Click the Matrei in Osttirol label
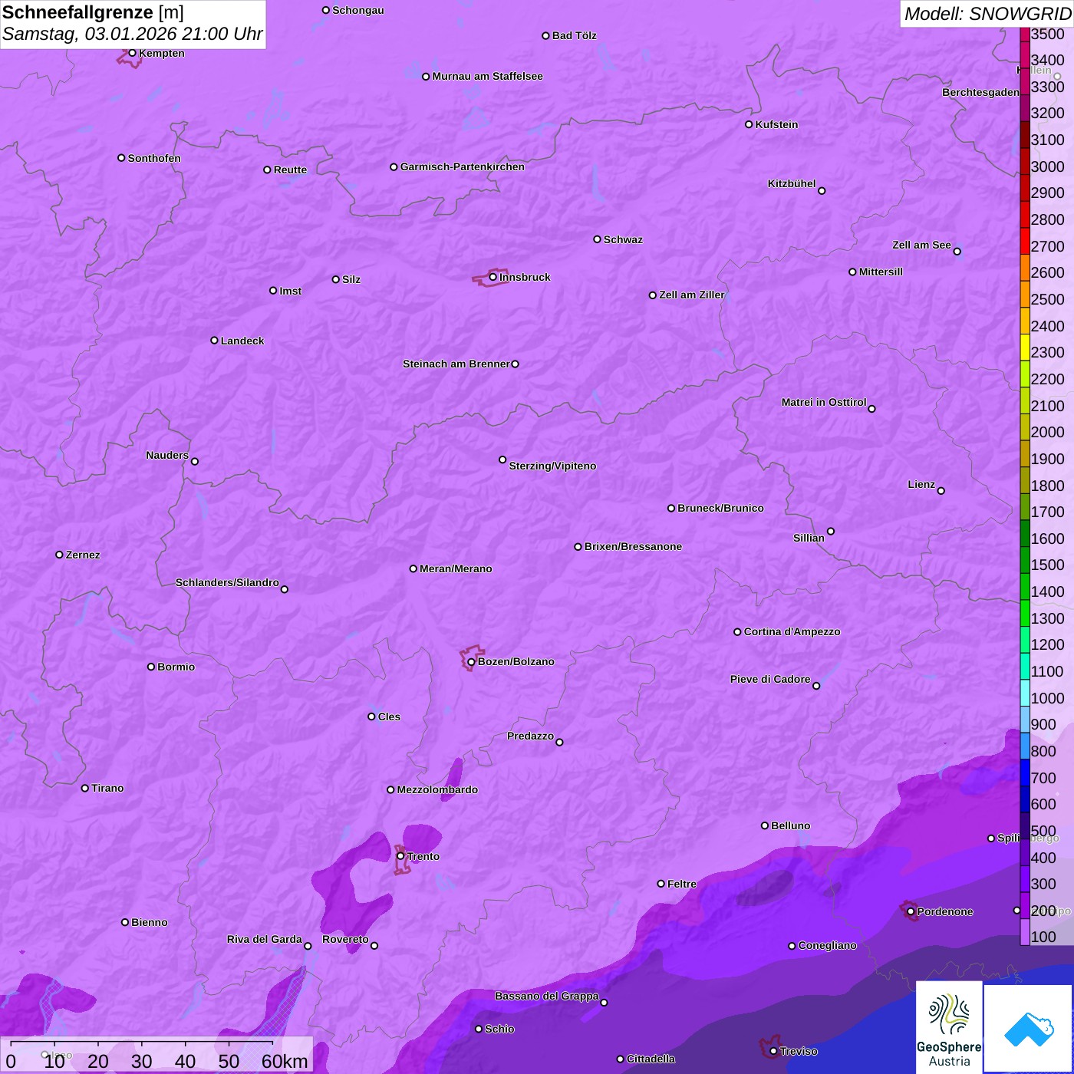1074x1074 pixels. click(x=823, y=402)
